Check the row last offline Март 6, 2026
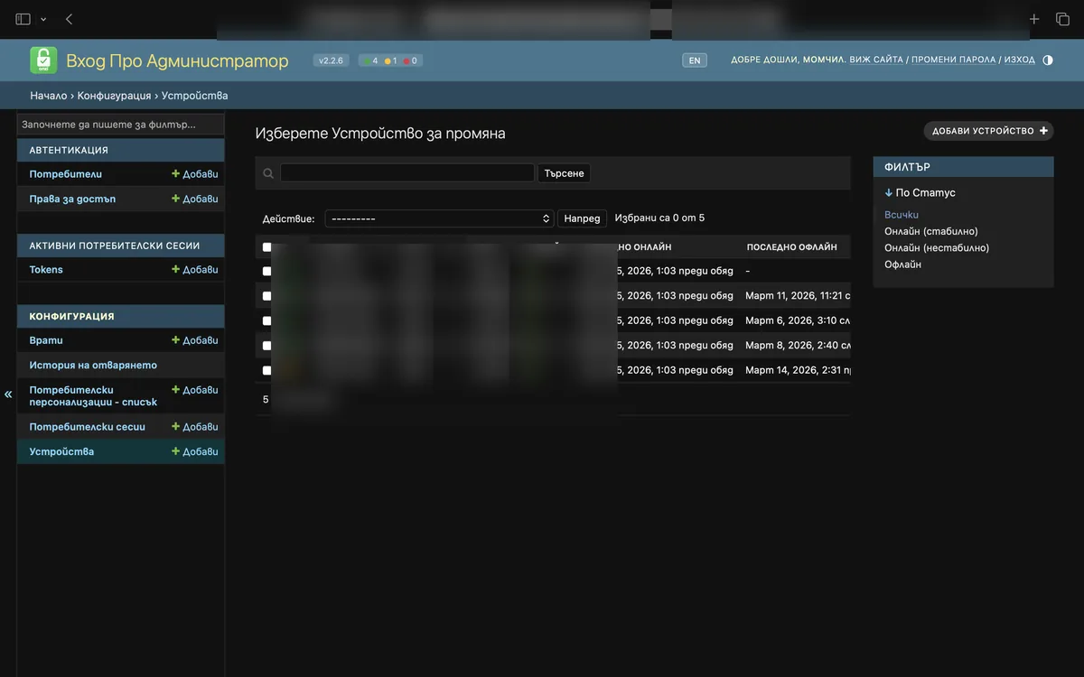Screen dimensions: 1084x677 pyautogui.click(x=266, y=320)
